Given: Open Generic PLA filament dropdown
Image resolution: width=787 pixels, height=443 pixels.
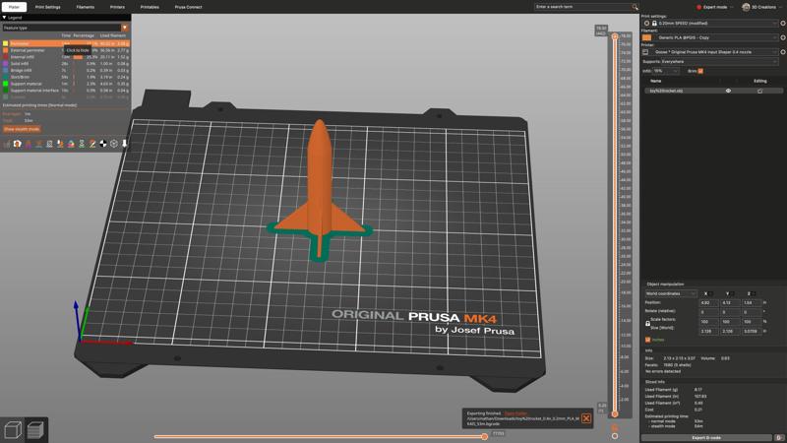Looking at the screenshot, I should 716,37.
